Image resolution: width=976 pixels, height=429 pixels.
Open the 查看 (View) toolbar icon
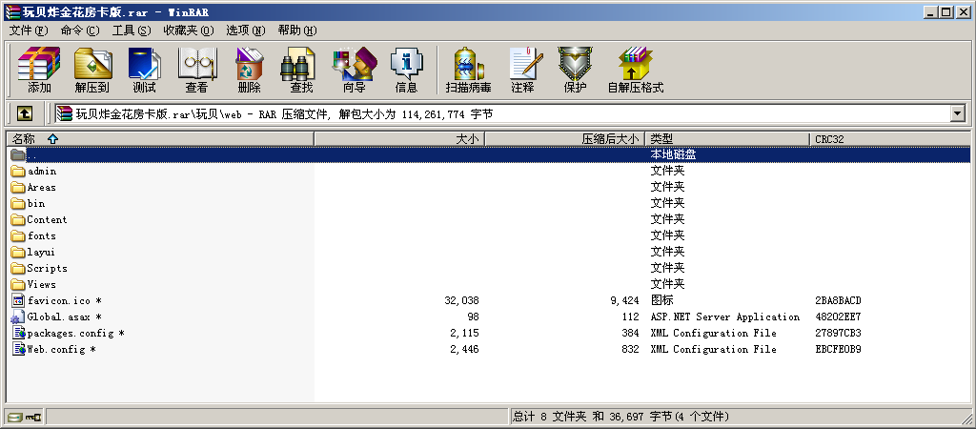tap(196, 70)
